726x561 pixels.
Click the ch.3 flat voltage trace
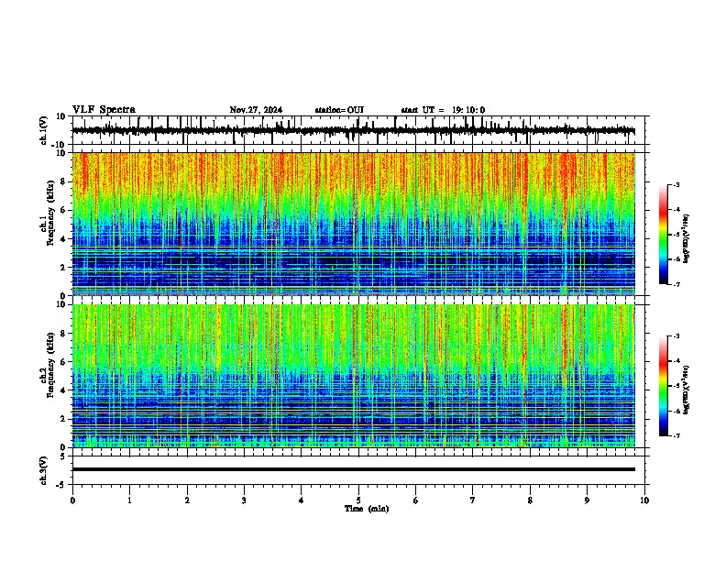pos(353,469)
